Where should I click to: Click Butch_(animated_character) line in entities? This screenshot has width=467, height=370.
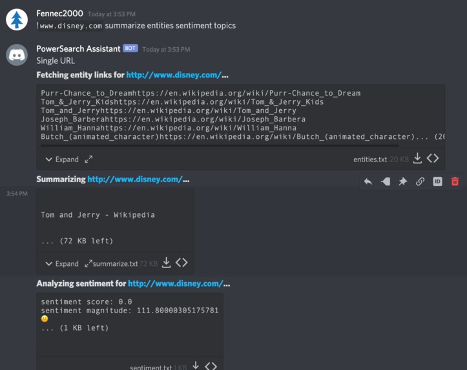click(x=243, y=137)
